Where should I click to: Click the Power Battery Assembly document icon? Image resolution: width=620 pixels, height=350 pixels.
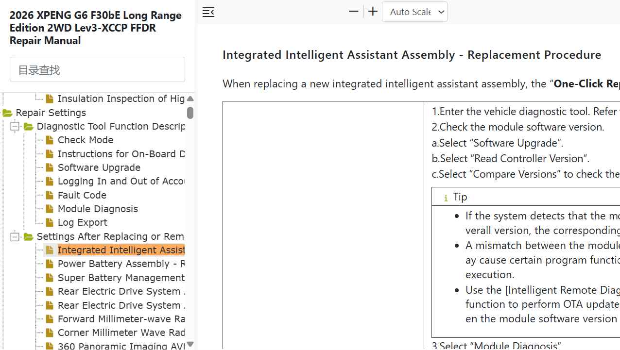click(50, 264)
